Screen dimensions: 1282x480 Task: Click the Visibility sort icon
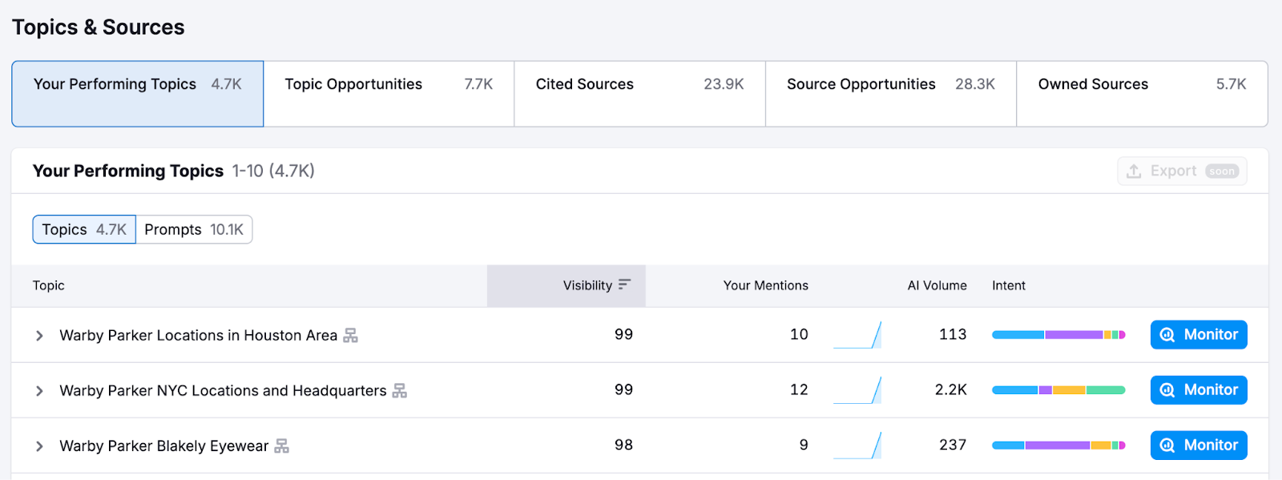tap(624, 284)
